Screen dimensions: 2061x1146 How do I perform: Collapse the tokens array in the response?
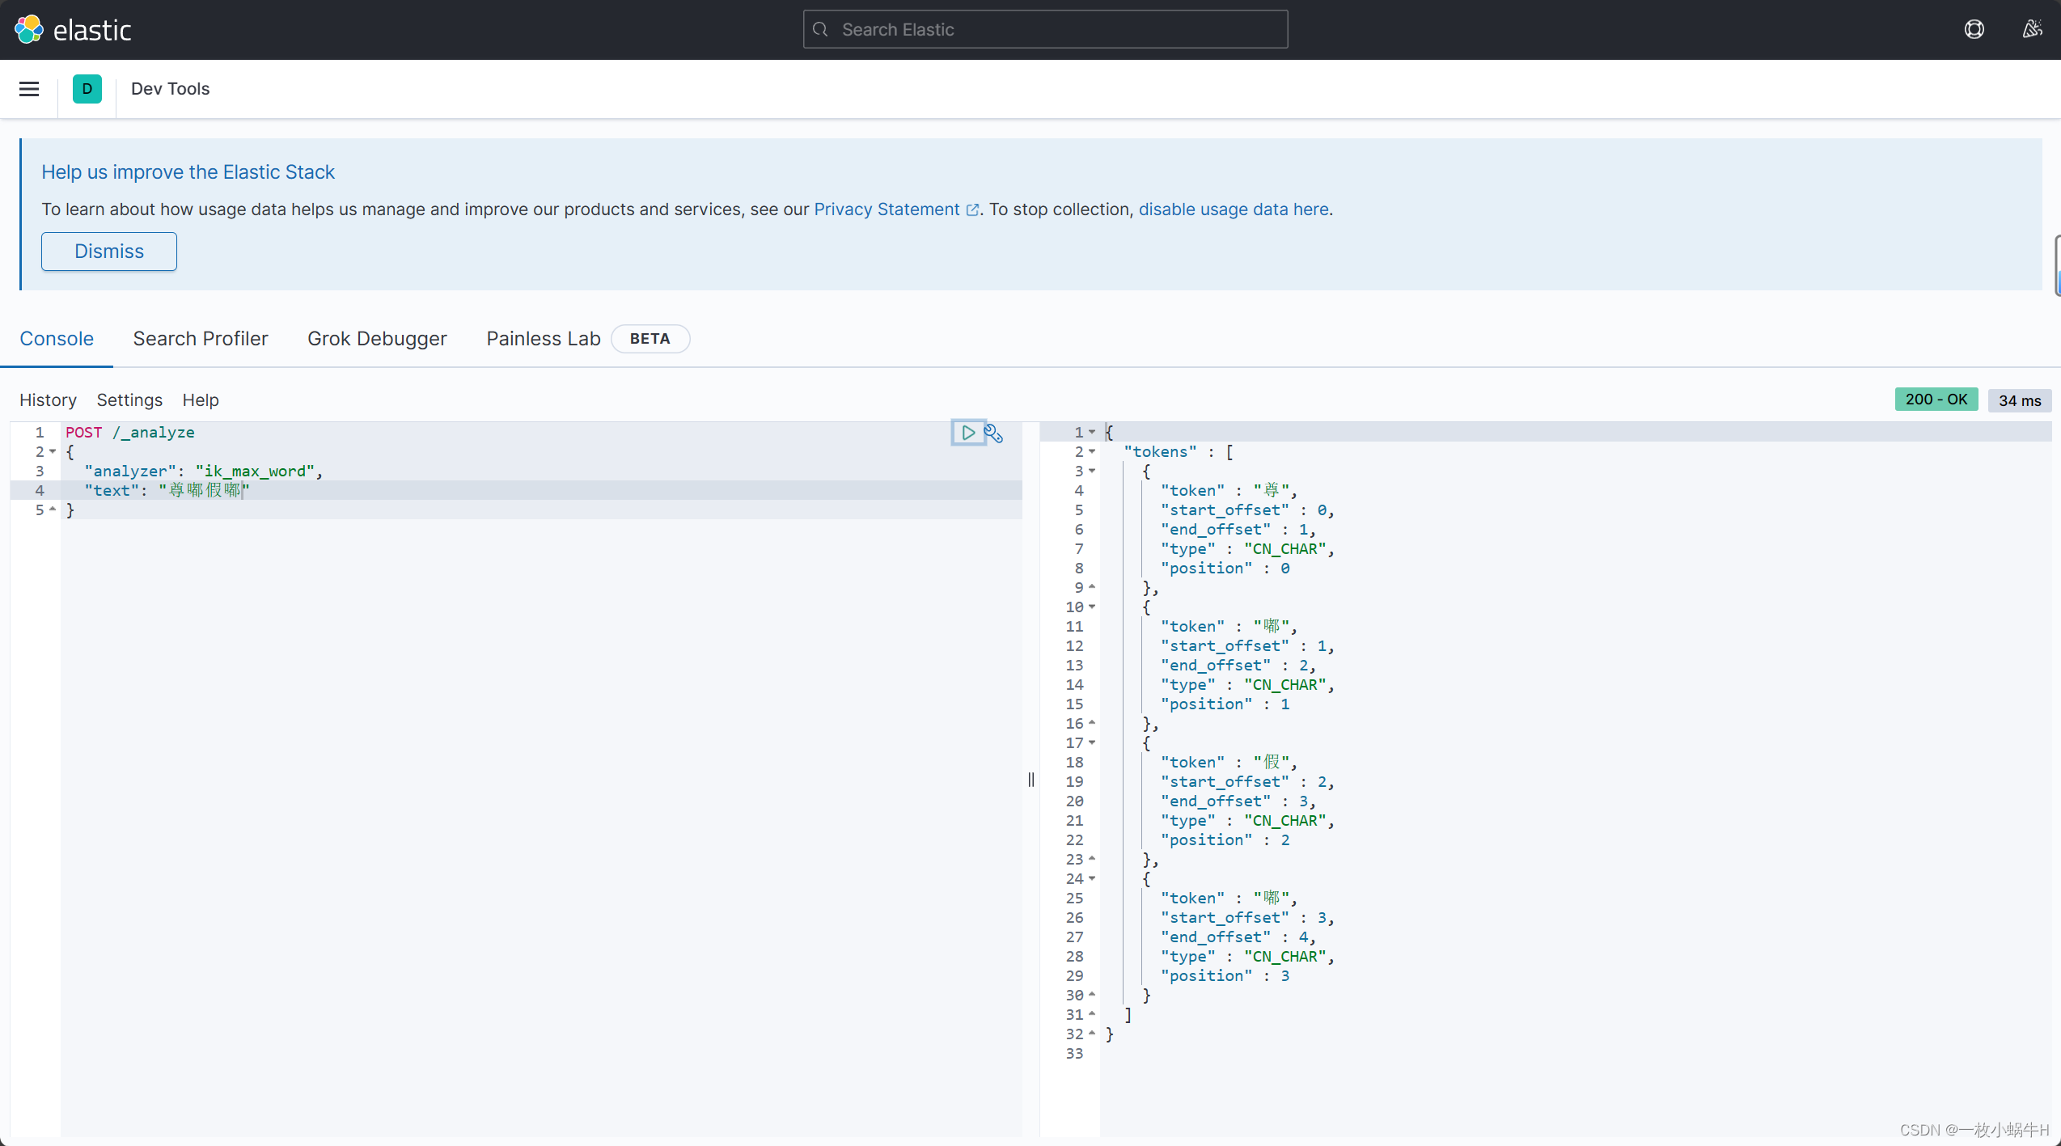pyautogui.click(x=1093, y=451)
